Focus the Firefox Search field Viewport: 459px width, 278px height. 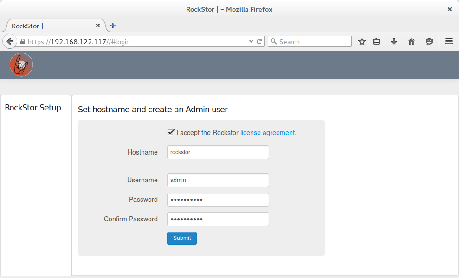(x=310, y=42)
